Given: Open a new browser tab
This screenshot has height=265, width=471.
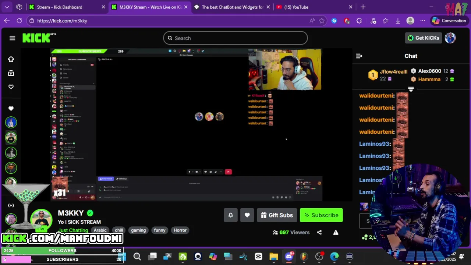Looking at the screenshot, I should 363,7.
